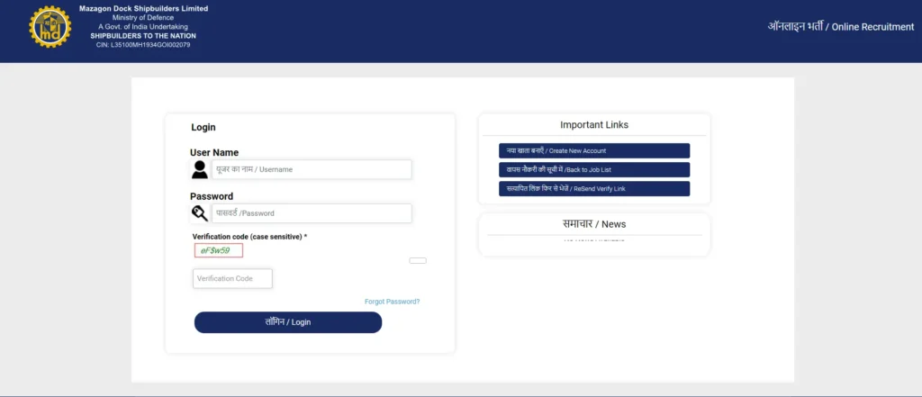Click the Password field label
The image size is (922, 397).
coord(212,196)
